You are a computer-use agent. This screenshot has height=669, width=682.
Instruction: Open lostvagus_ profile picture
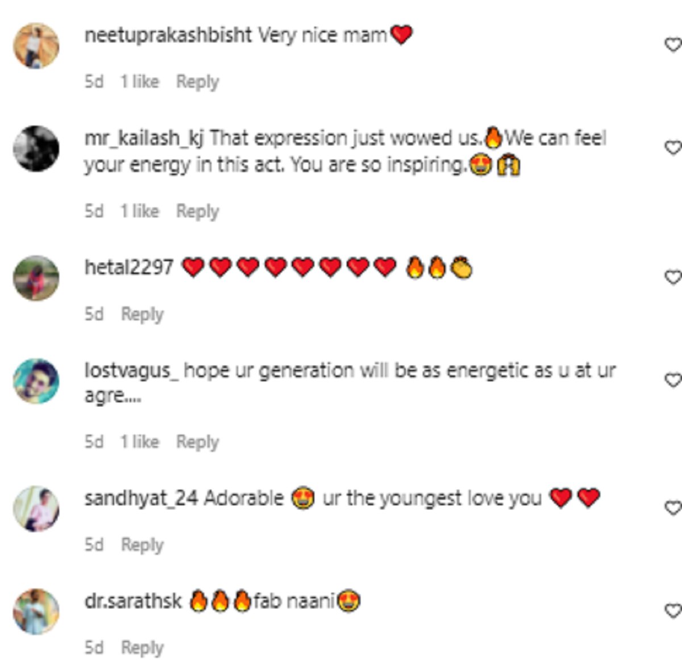coord(36,381)
